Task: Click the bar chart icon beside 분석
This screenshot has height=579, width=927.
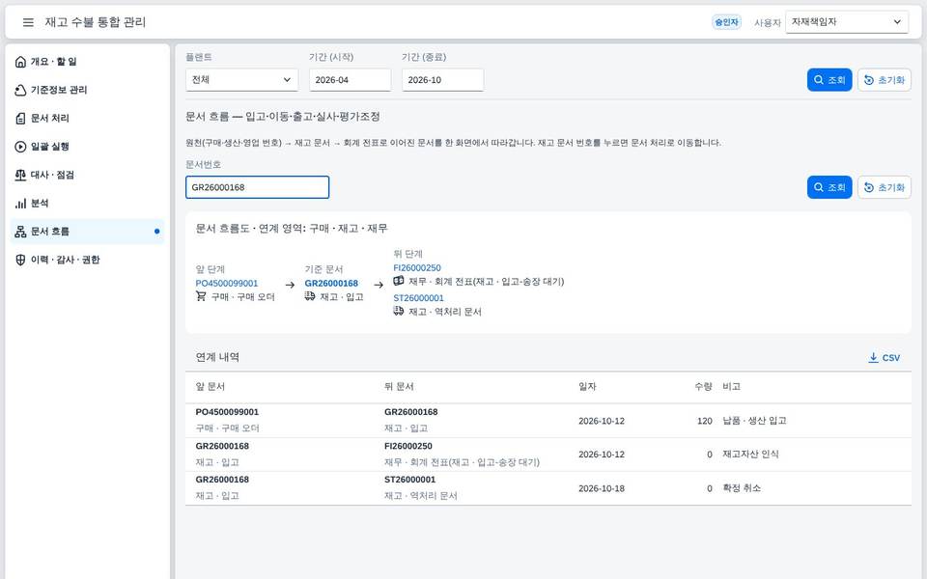Action: point(20,204)
